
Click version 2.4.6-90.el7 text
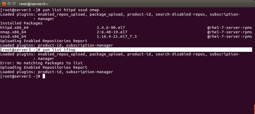point(111,28)
